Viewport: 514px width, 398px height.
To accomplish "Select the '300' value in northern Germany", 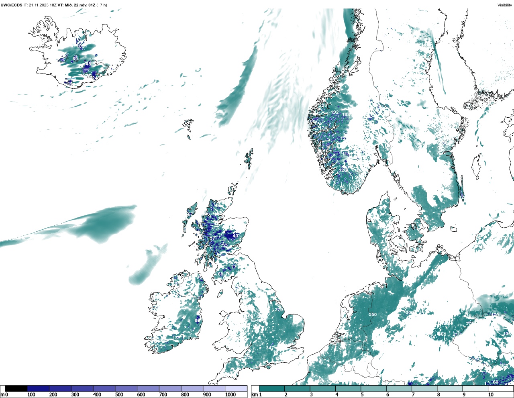I will pos(410,312).
